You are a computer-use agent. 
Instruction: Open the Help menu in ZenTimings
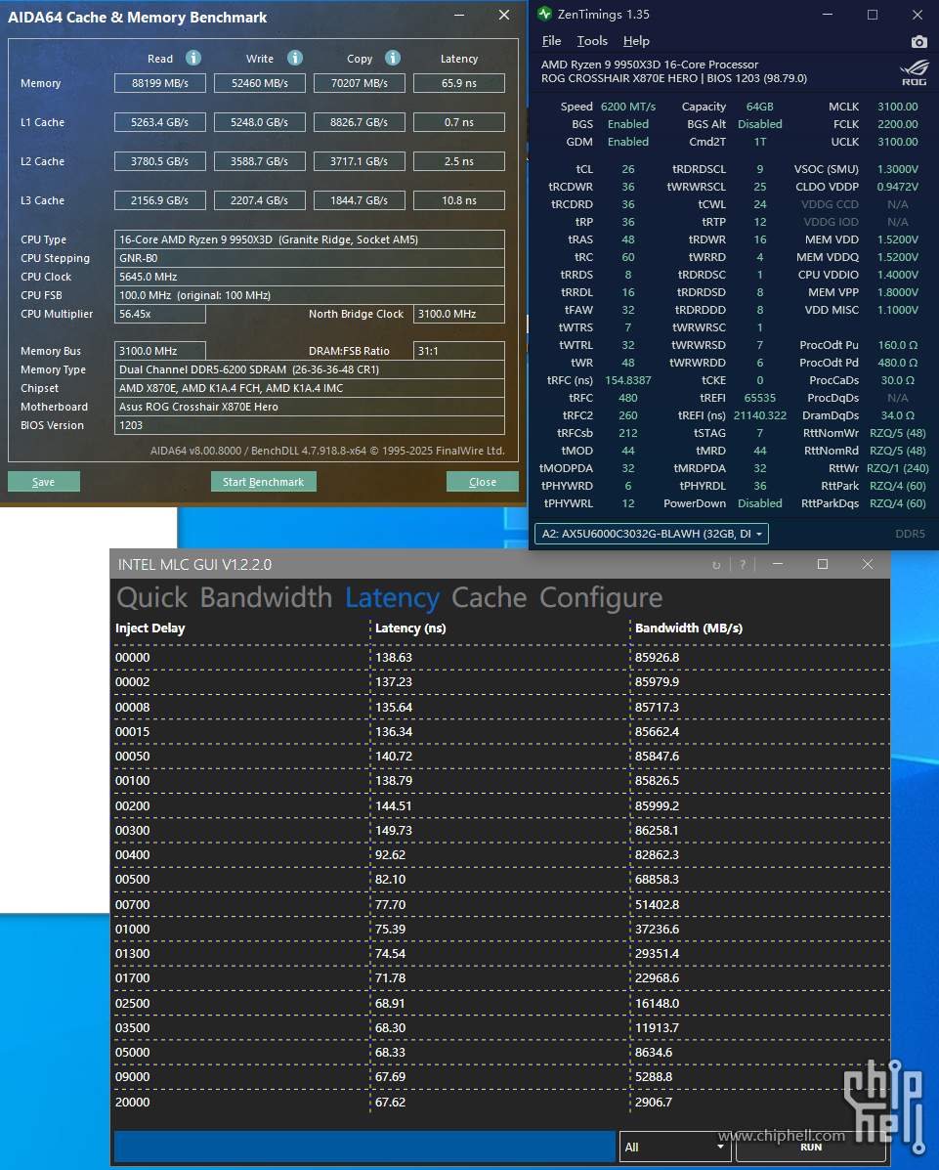636,41
